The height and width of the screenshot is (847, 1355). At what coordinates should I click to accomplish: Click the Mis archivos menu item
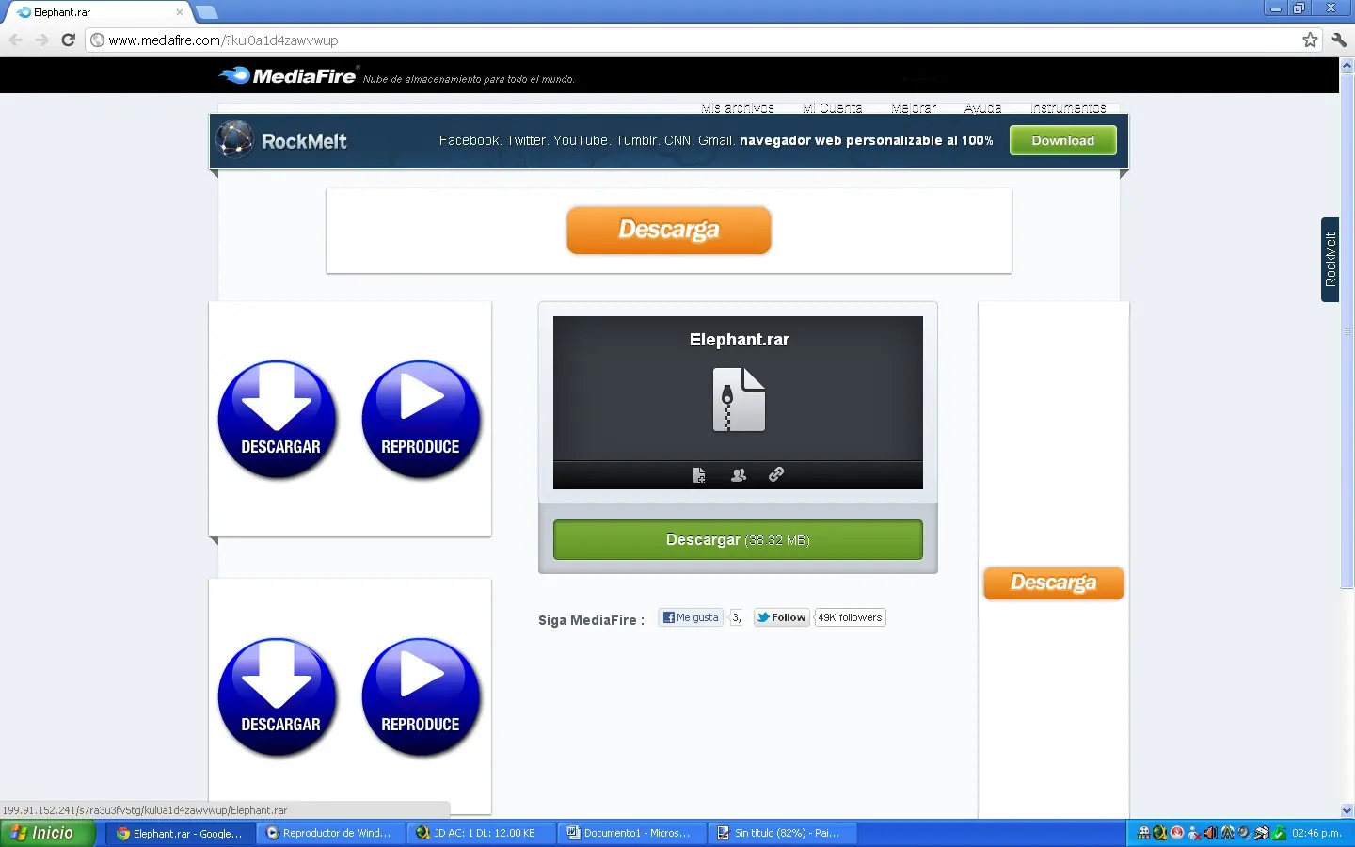coord(738,108)
